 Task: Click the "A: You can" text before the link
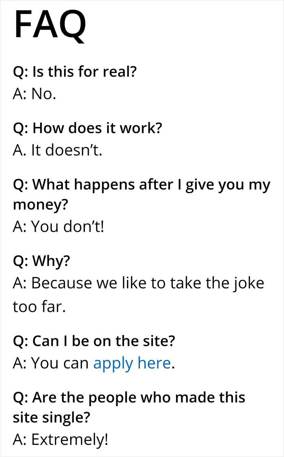[51, 363]
